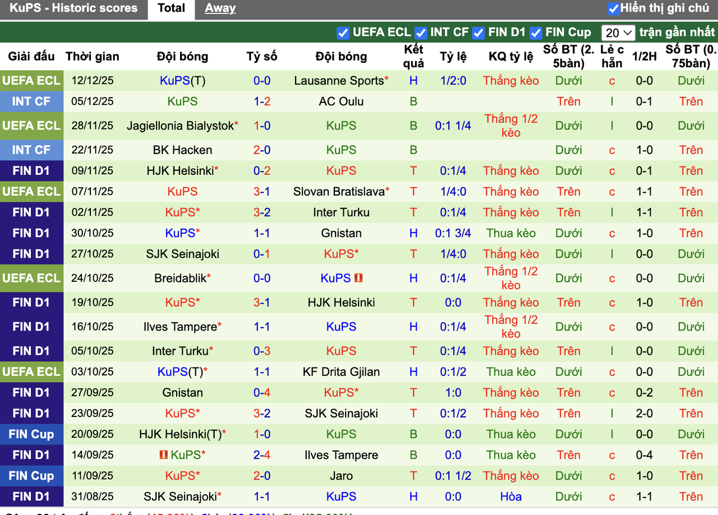Switch to the Total tab
This screenshot has width=718, height=515.
click(171, 8)
